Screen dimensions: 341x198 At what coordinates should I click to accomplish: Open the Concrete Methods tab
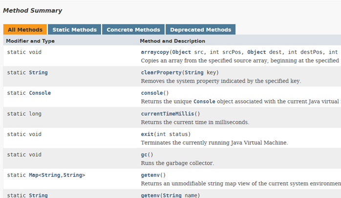(x=133, y=29)
